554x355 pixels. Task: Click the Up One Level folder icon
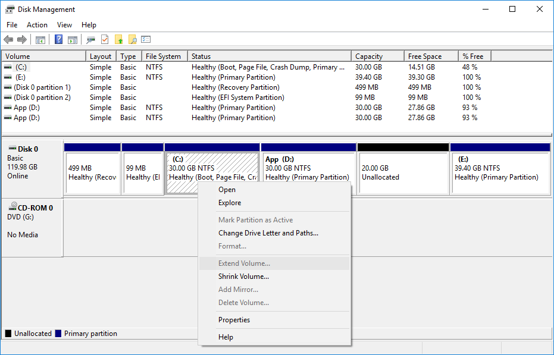tap(119, 39)
